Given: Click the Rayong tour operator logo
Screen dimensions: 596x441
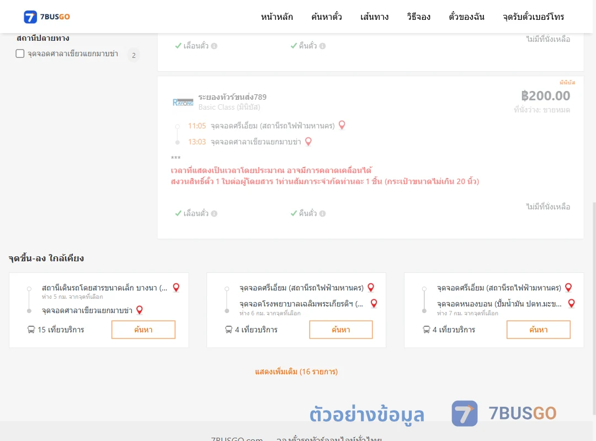Looking at the screenshot, I should (183, 102).
